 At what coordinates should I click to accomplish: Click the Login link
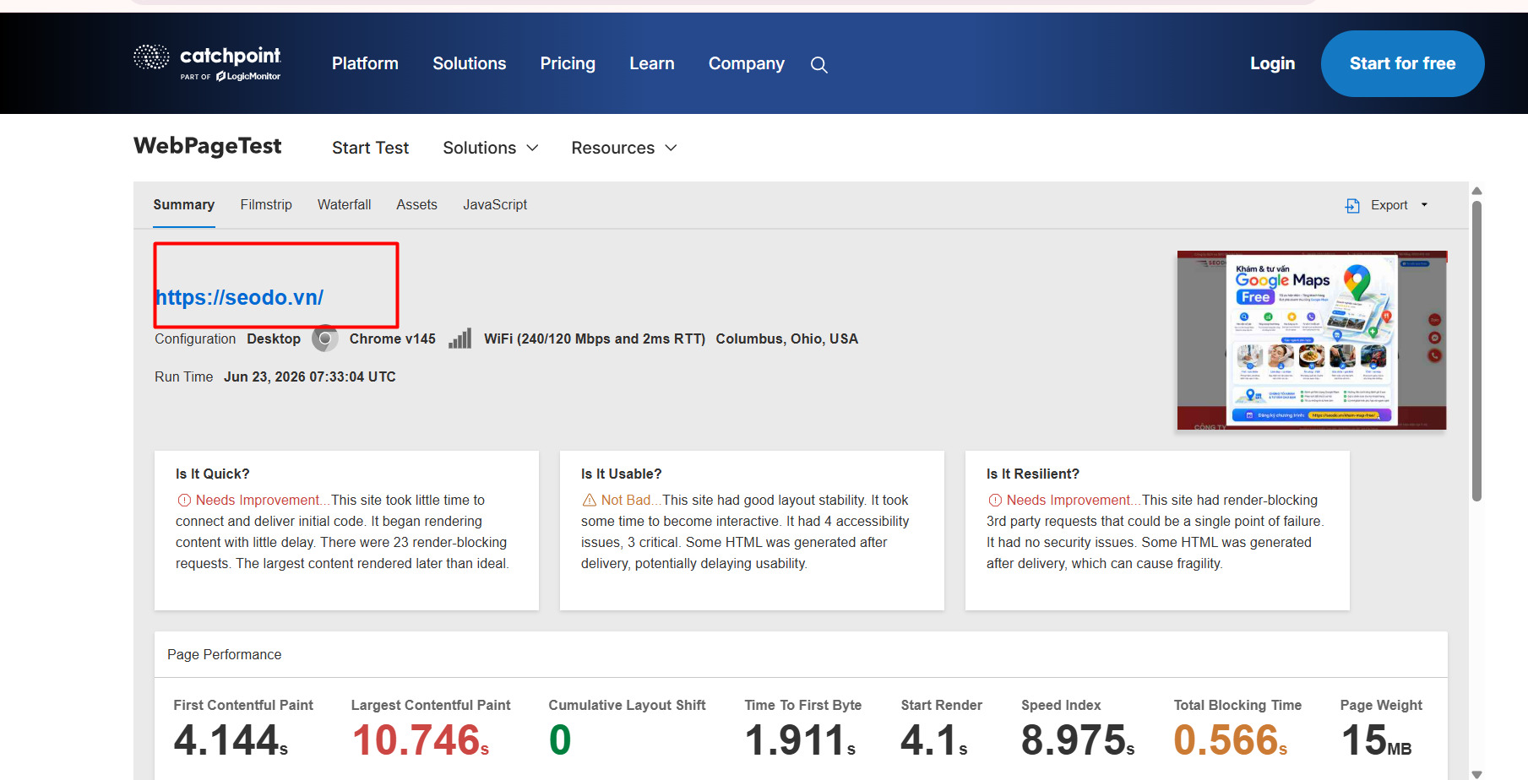[1272, 63]
